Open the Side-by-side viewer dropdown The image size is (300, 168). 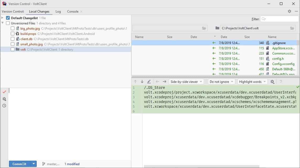coord(186,82)
